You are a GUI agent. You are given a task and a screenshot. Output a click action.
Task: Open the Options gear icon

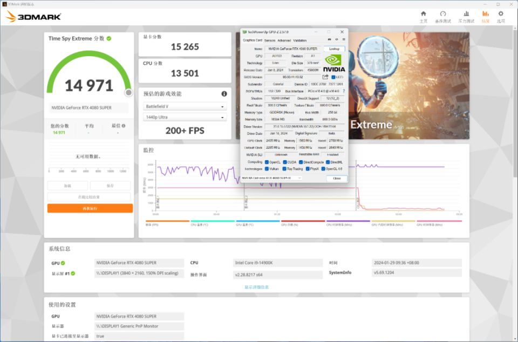(501, 14)
